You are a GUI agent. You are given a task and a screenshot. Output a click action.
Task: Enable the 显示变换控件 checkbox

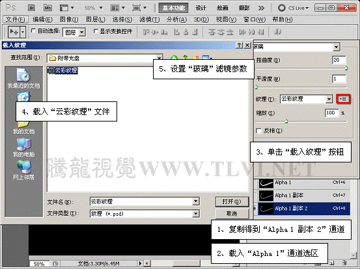pyautogui.click(x=96, y=31)
